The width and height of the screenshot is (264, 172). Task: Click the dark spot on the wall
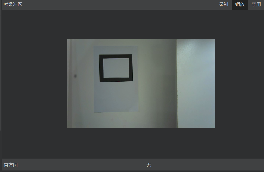[x=75, y=76]
